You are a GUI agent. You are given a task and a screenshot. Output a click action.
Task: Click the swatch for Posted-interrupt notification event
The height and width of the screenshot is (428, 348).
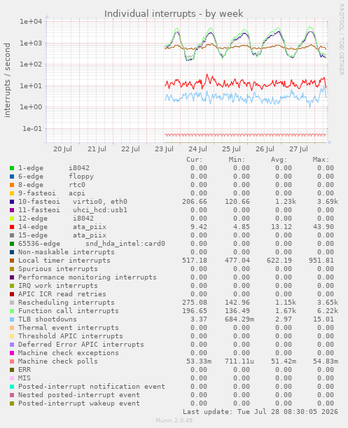pos(12,387)
